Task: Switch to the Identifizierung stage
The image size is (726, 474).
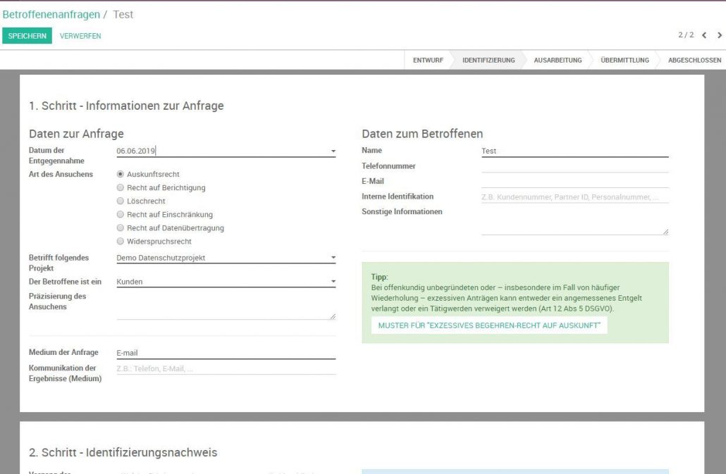Action: tap(488, 61)
